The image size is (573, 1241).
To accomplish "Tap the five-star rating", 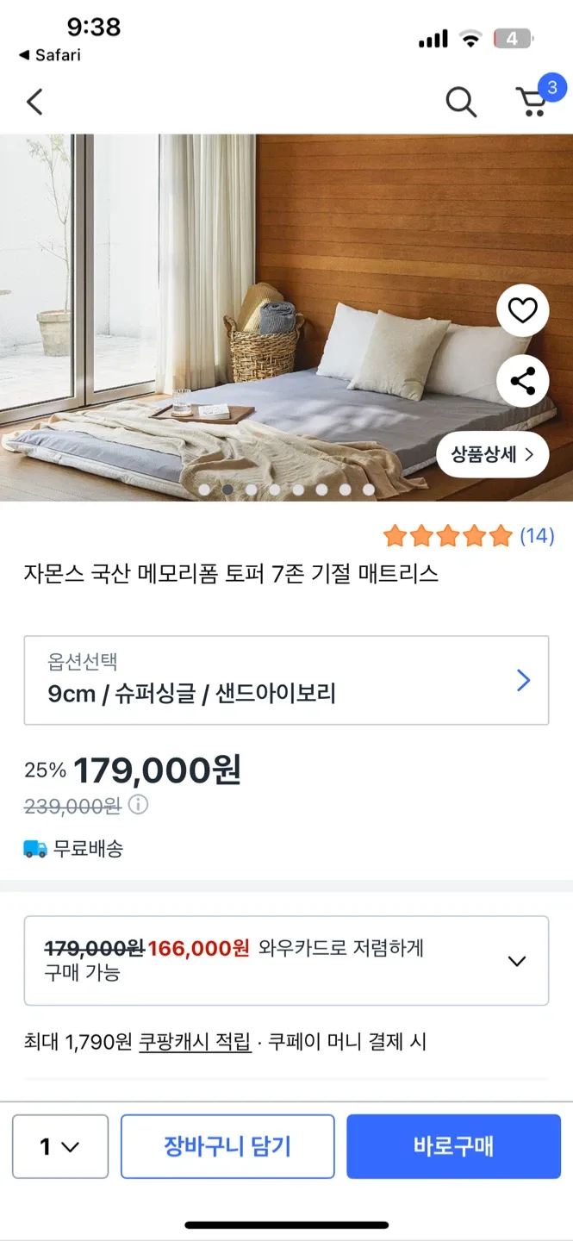I will [x=447, y=536].
